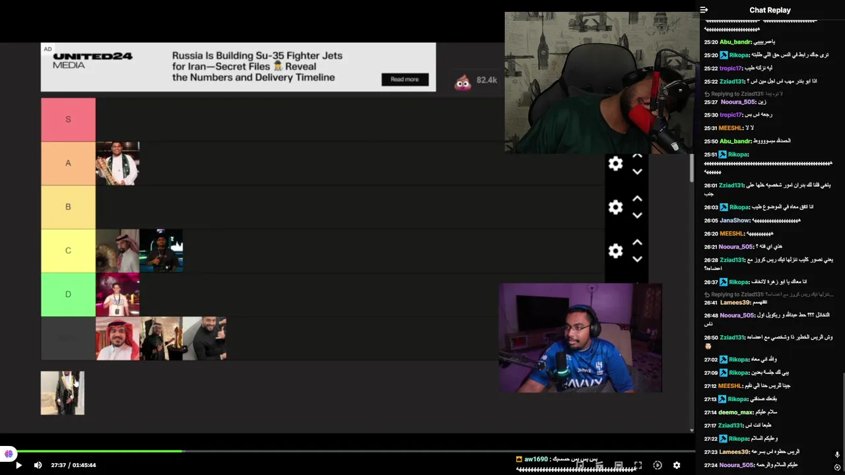Click moderator badge beside Rikopa at 26:03
Image resolution: width=845 pixels, height=475 pixels.
tap(724, 207)
